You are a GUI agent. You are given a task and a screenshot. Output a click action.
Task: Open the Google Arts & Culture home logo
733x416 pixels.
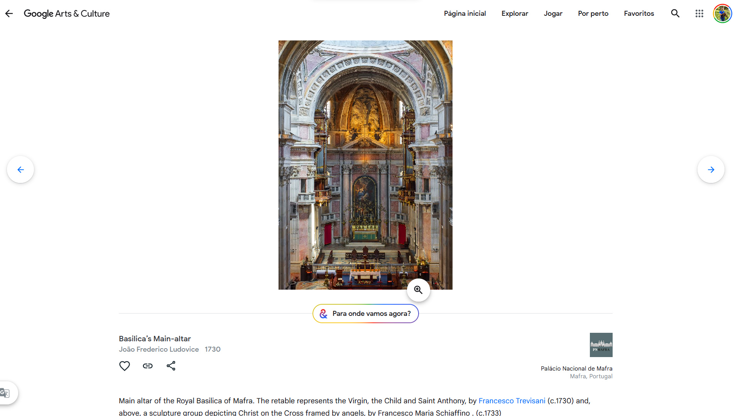coord(67,13)
